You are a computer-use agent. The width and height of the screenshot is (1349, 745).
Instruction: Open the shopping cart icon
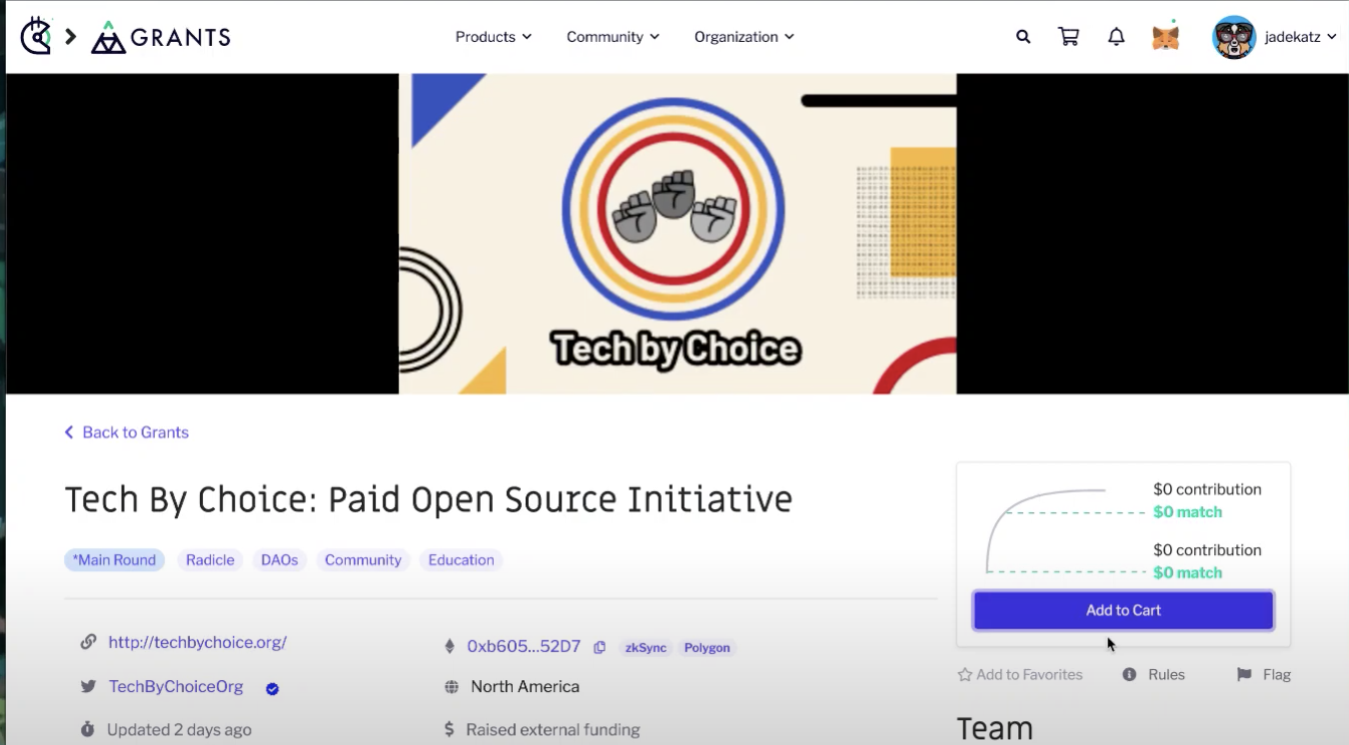pyautogui.click(x=1068, y=36)
